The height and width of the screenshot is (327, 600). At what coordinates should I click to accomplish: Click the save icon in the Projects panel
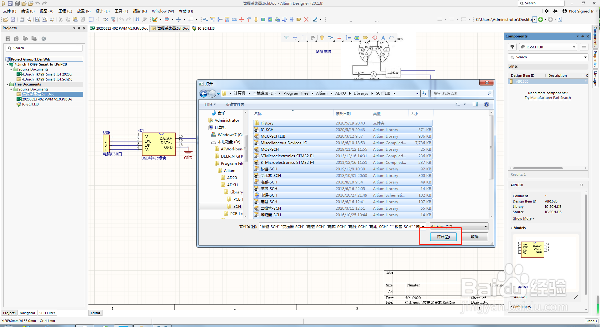8,39
